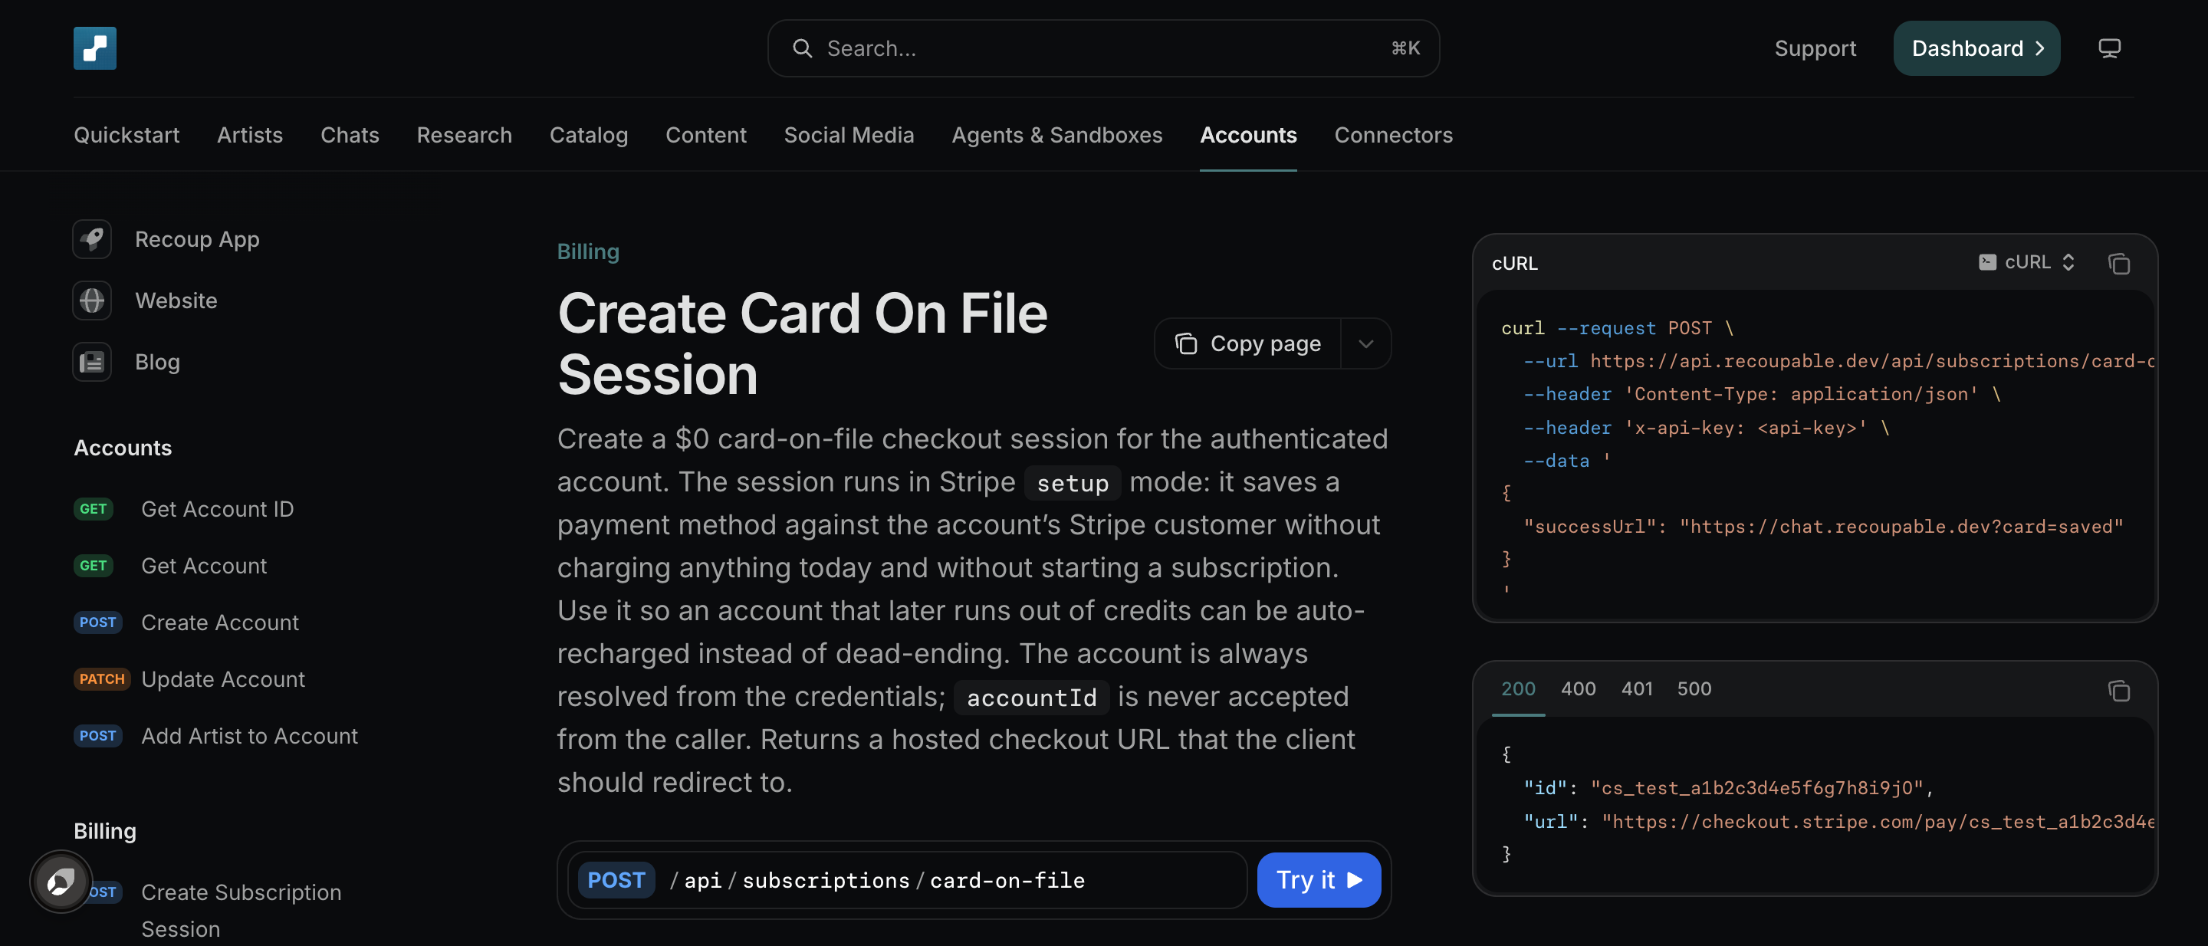The height and width of the screenshot is (946, 2208).
Task: Click the Website sidebar link
Action: click(x=176, y=301)
